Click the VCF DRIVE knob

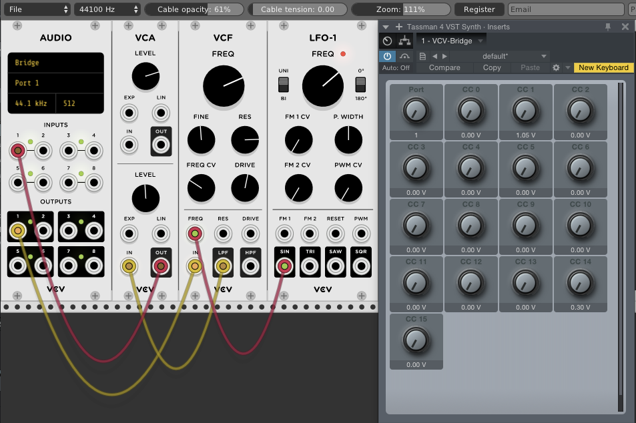244,188
